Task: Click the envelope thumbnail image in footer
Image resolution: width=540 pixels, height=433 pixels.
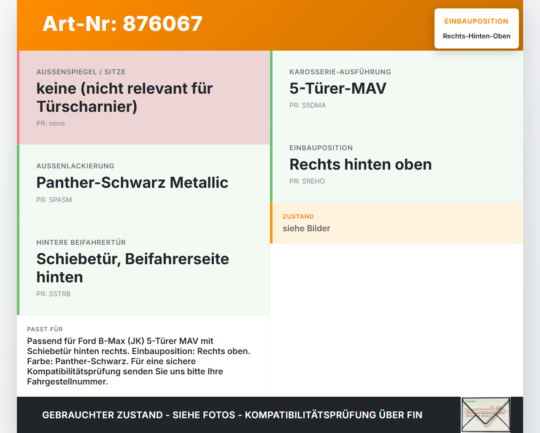Action: (x=486, y=415)
